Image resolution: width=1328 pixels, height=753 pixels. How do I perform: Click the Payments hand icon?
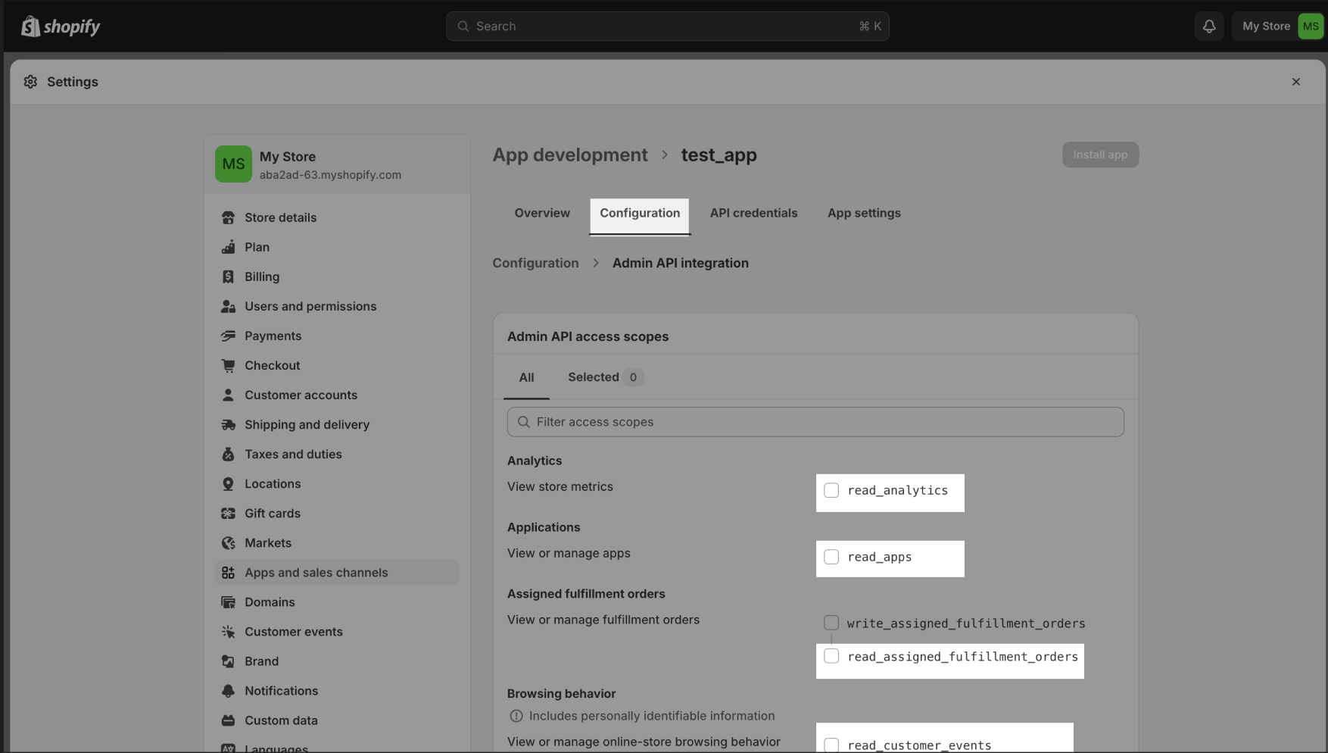(228, 336)
